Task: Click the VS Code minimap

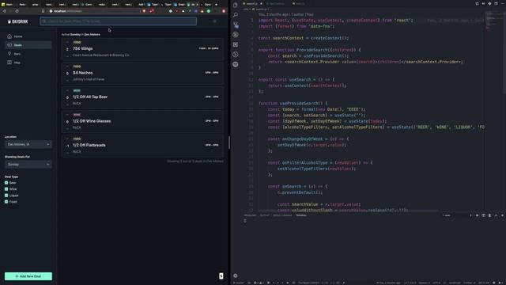Action: coord(493,21)
